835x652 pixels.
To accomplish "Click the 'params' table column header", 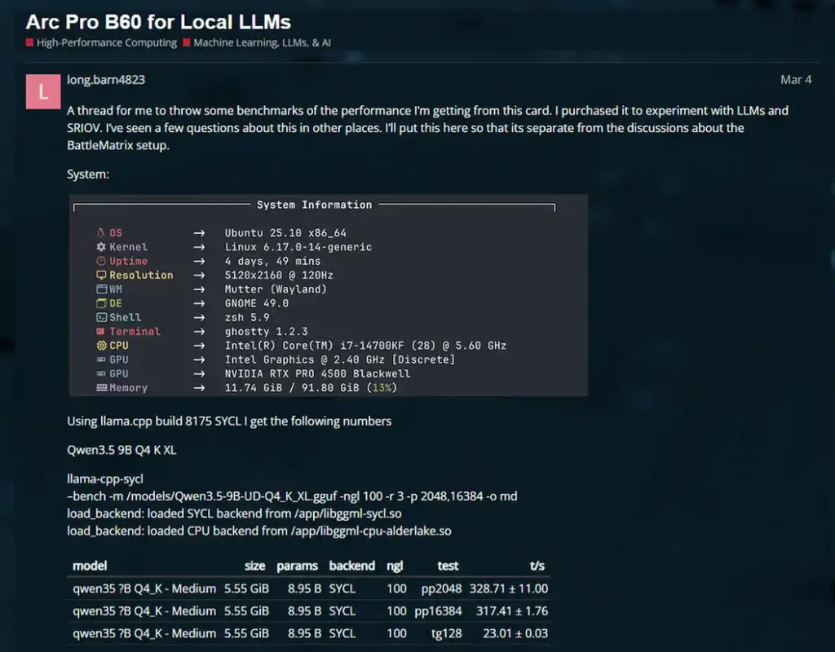I will point(297,566).
